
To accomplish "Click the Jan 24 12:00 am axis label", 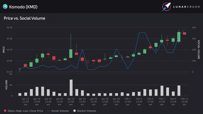I will (x=82, y=101).
